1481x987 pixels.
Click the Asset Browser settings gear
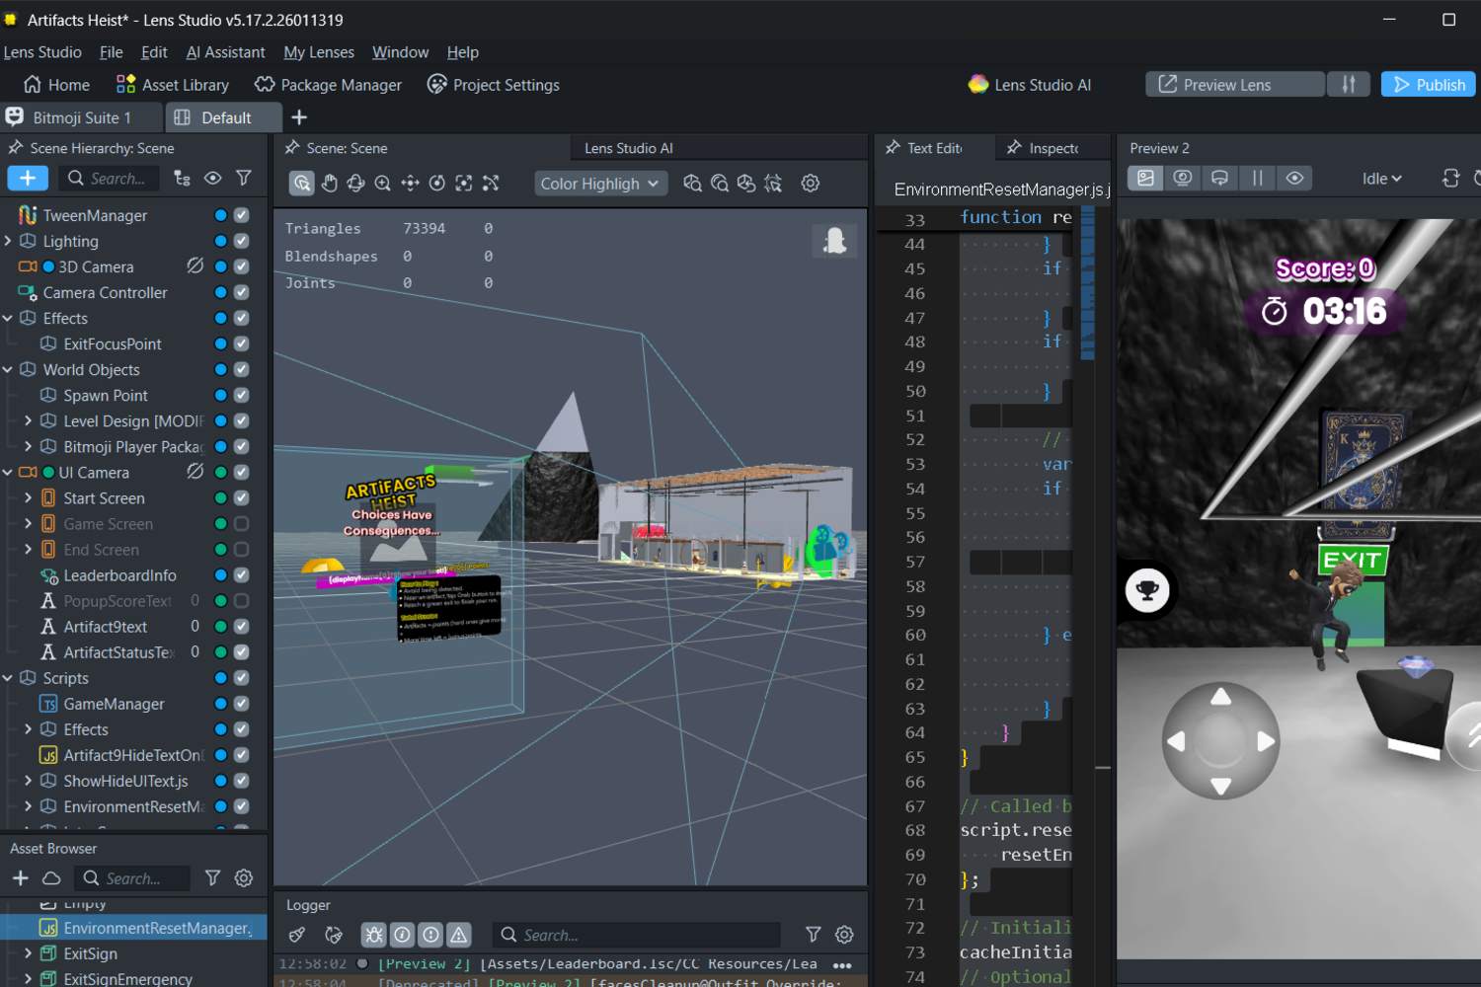244,878
